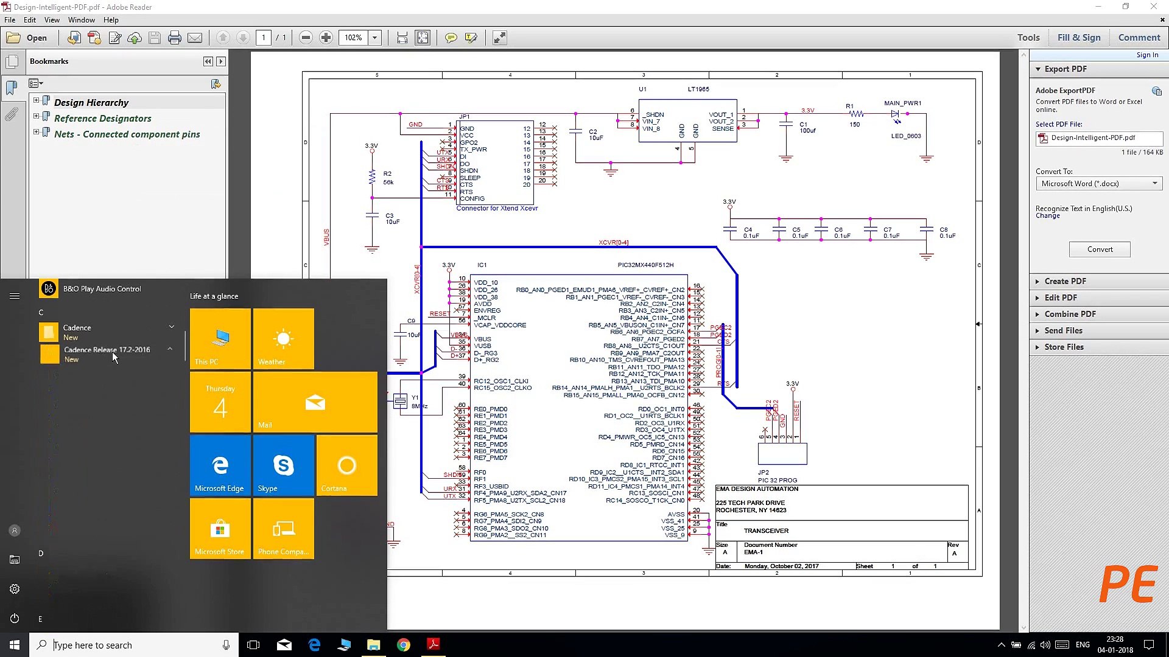This screenshot has width=1169, height=657.
Task: Select the Highlight text tool icon
Action: tap(470, 37)
